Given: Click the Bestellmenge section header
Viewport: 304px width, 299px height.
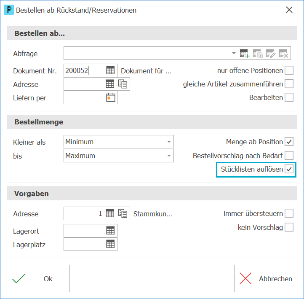Looking at the screenshot, I should click(152, 122).
